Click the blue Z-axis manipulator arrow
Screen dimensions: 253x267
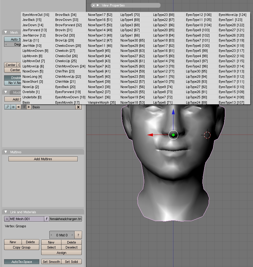pos(173,112)
